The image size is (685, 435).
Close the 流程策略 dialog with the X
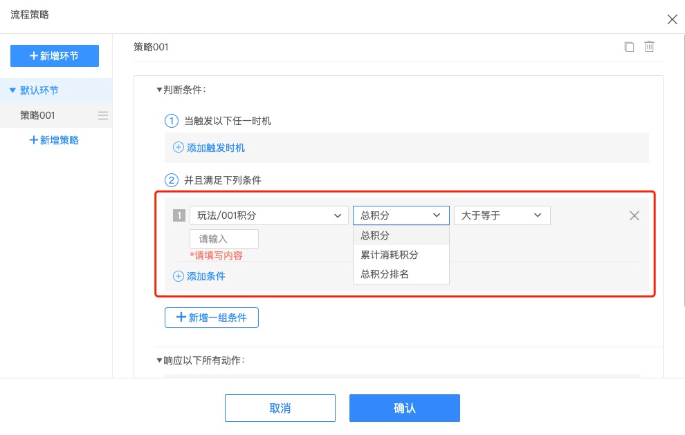pyautogui.click(x=673, y=19)
